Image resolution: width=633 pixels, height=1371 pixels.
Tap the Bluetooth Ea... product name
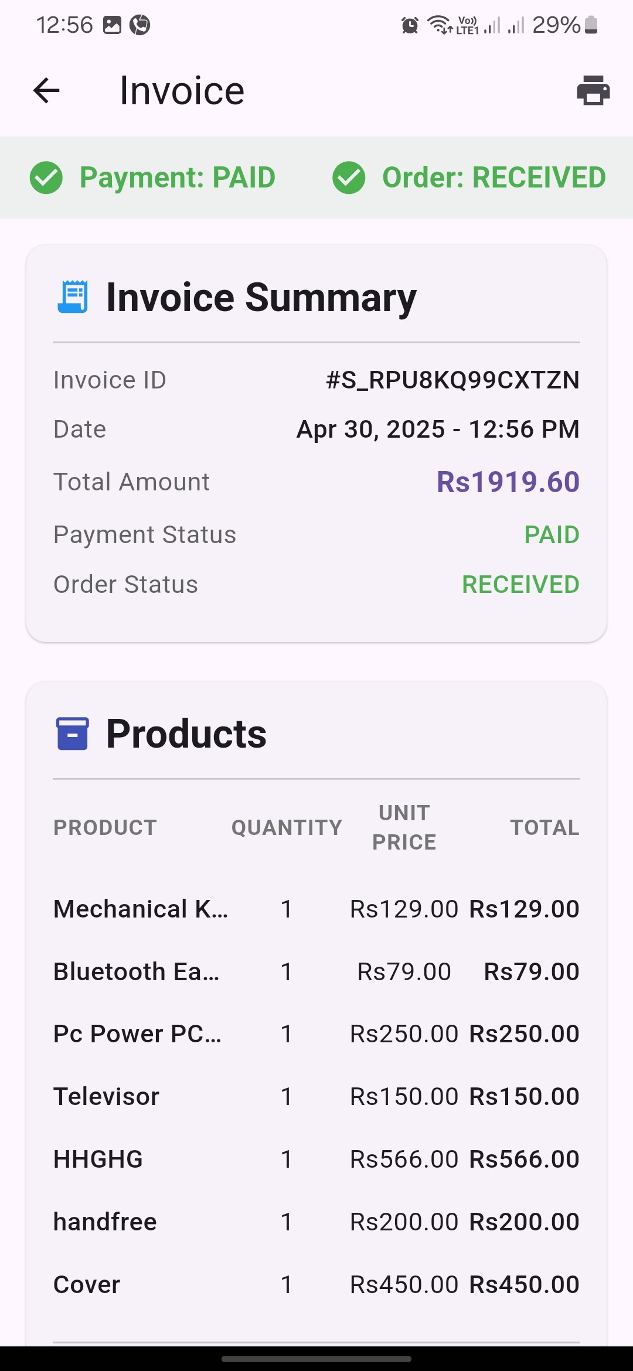[x=137, y=972]
